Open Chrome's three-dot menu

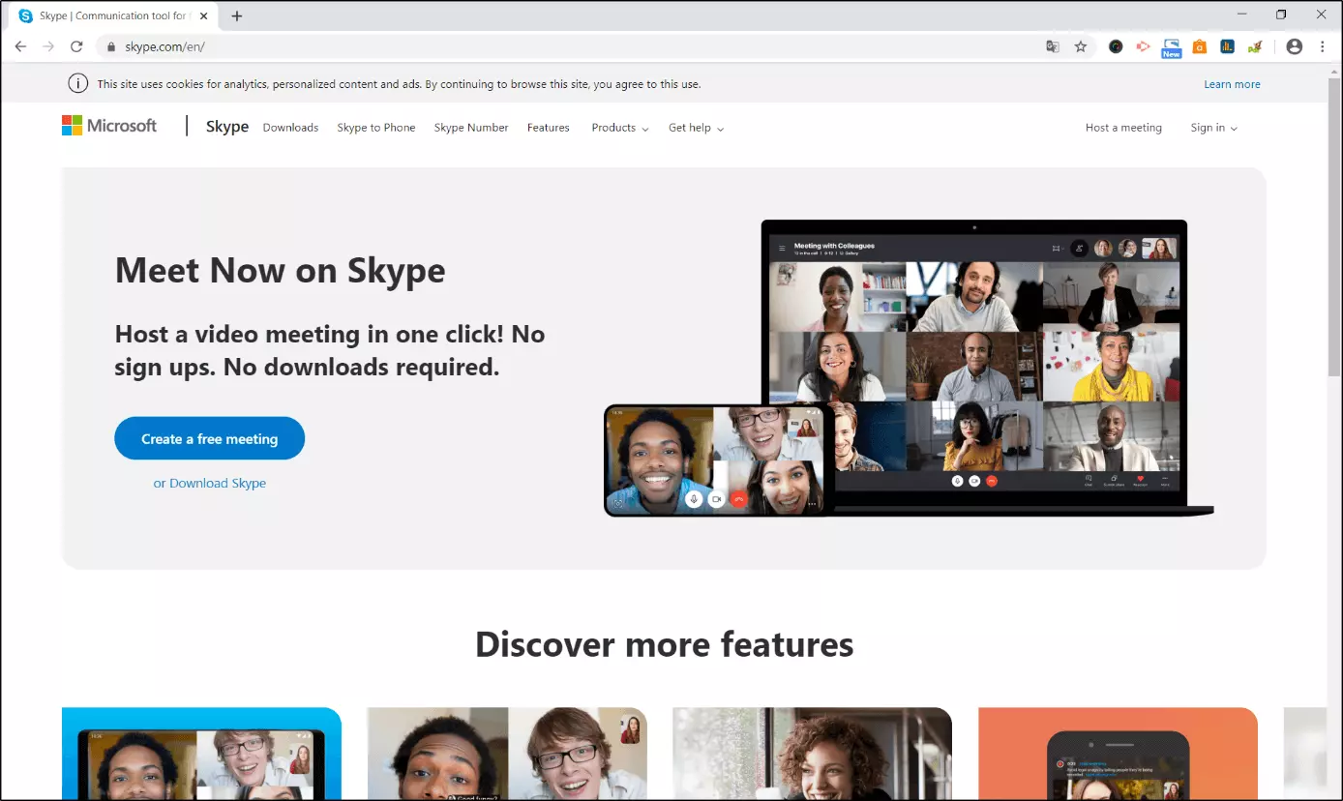point(1323,46)
